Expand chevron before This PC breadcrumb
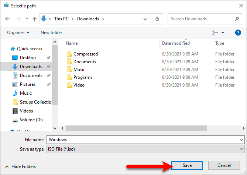 (x=50, y=19)
